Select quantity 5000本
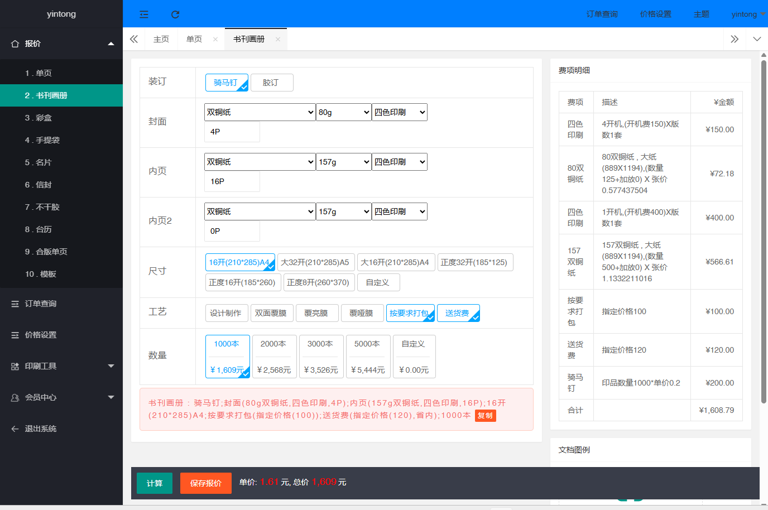The height and width of the screenshot is (510, 768). 368,357
